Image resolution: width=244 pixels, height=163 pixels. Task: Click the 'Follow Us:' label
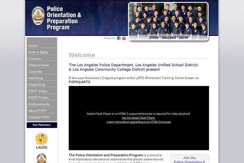click(x=109, y=38)
